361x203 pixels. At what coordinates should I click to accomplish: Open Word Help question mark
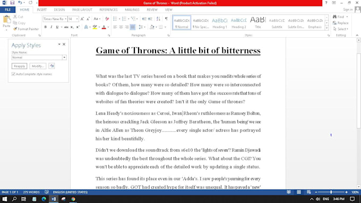click(x=326, y=3)
